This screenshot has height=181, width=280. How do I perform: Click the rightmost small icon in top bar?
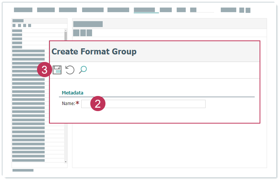[248, 10]
